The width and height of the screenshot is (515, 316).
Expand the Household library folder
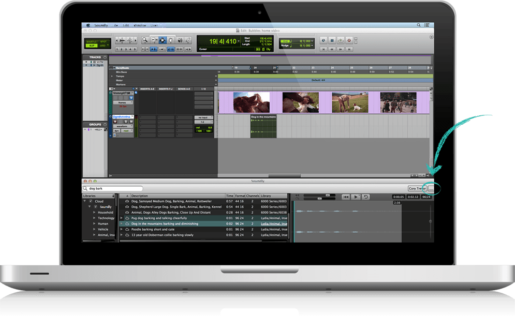(x=94, y=213)
